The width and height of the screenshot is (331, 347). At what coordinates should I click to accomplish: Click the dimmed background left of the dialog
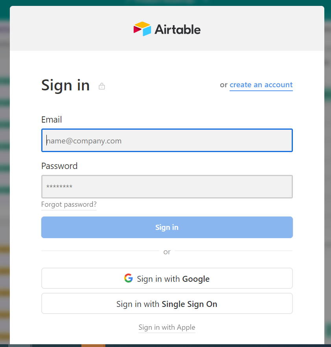4,157
